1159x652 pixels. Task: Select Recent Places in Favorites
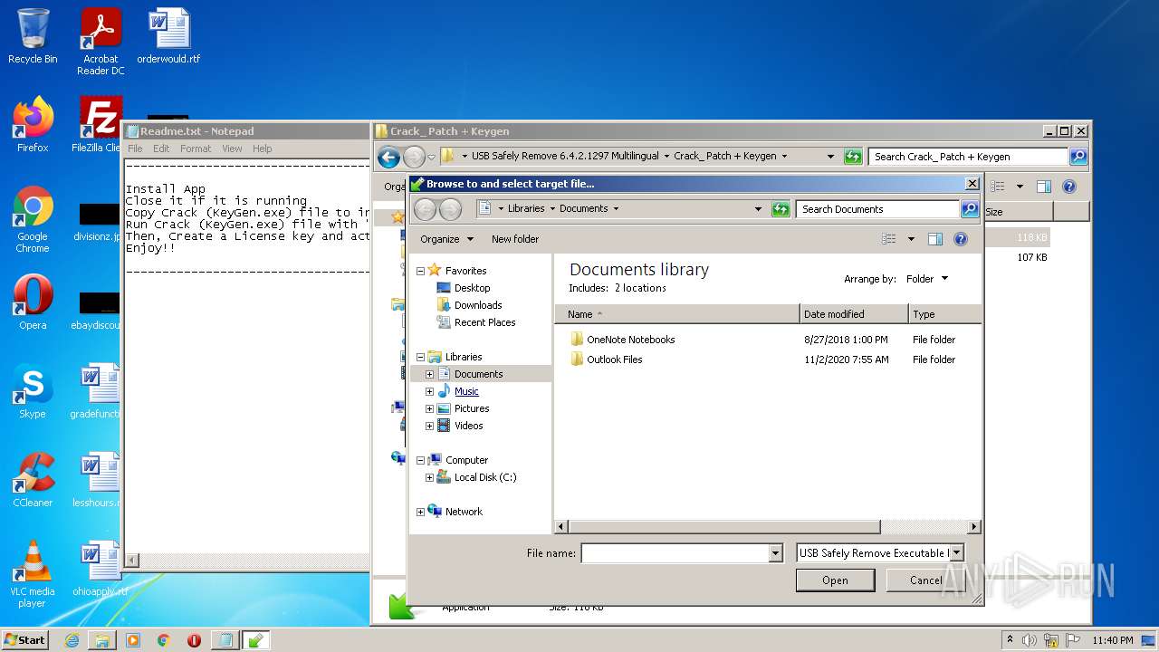[x=484, y=322]
